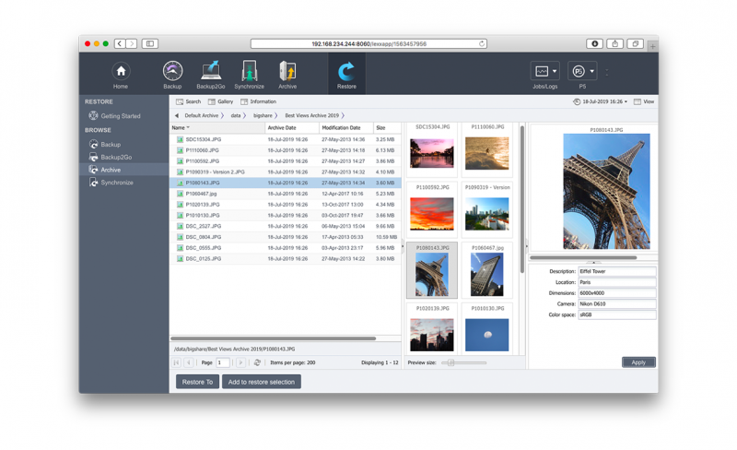Click the Description field with Eiffel Tower
Image resolution: width=737 pixels, height=450 pixels.
click(616, 272)
